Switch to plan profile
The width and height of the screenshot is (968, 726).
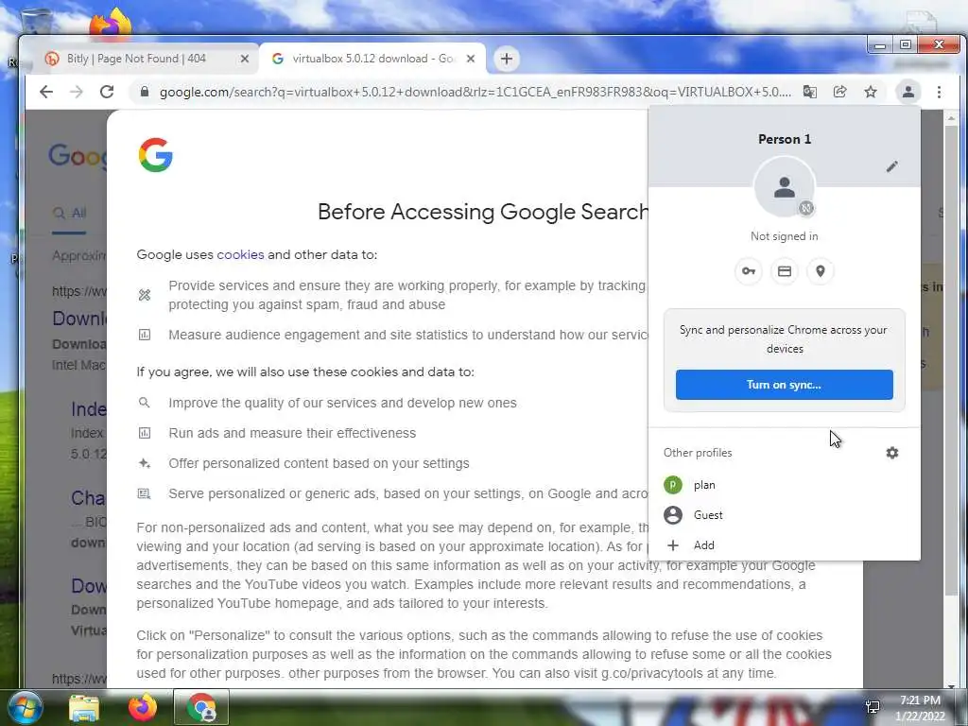(x=784, y=485)
